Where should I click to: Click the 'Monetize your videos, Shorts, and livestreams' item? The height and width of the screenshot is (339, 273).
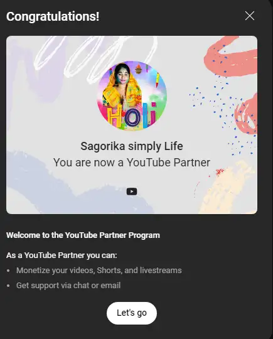click(99, 271)
